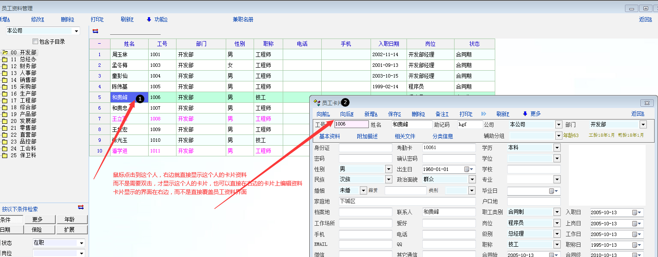The image size is (658, 257).
Task: Enable the 包含子目录 checkbox
Action: [x=36, y=42]
